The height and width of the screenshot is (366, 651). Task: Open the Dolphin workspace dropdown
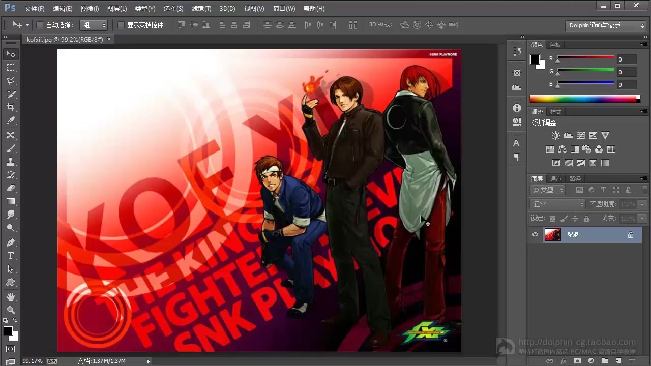tap(606, 25)
